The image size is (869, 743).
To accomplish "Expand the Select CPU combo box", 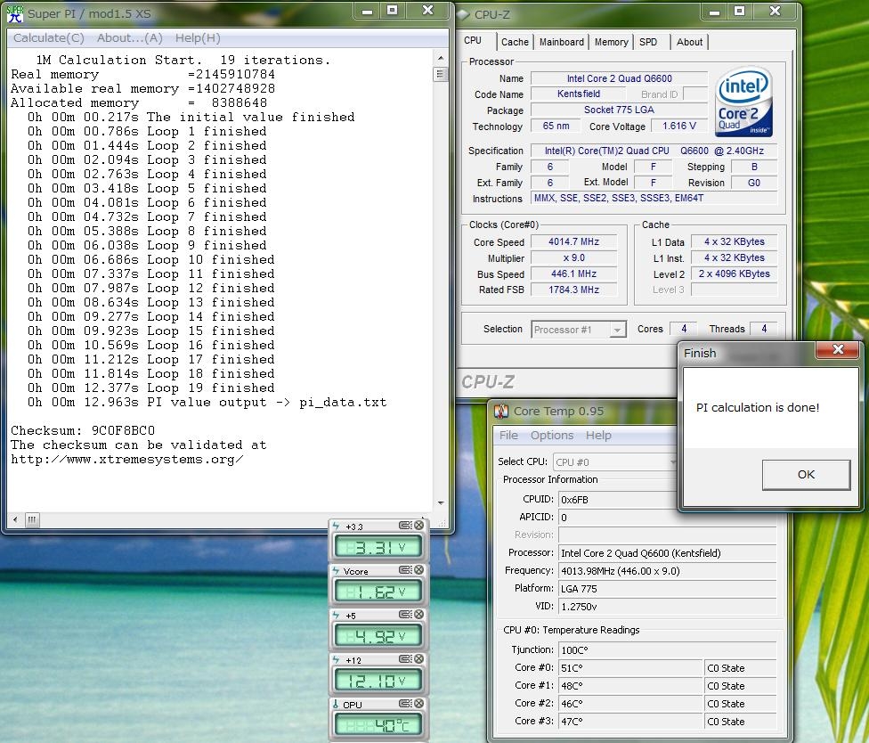I will coord(672,461).
